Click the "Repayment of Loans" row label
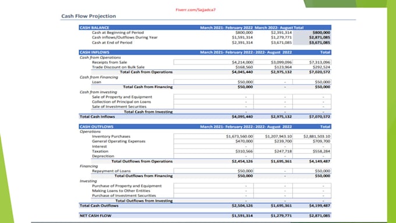 [x=111, y=171]
